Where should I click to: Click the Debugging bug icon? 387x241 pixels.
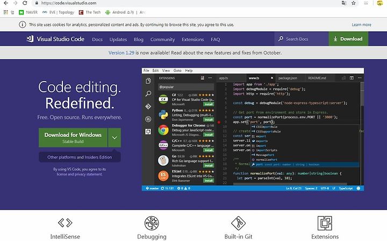(x=152, y=223)
